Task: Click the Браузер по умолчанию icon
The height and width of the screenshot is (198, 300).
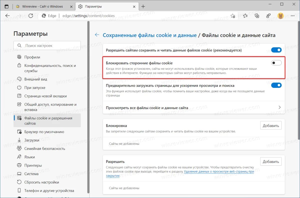Action: pos(19,132)
